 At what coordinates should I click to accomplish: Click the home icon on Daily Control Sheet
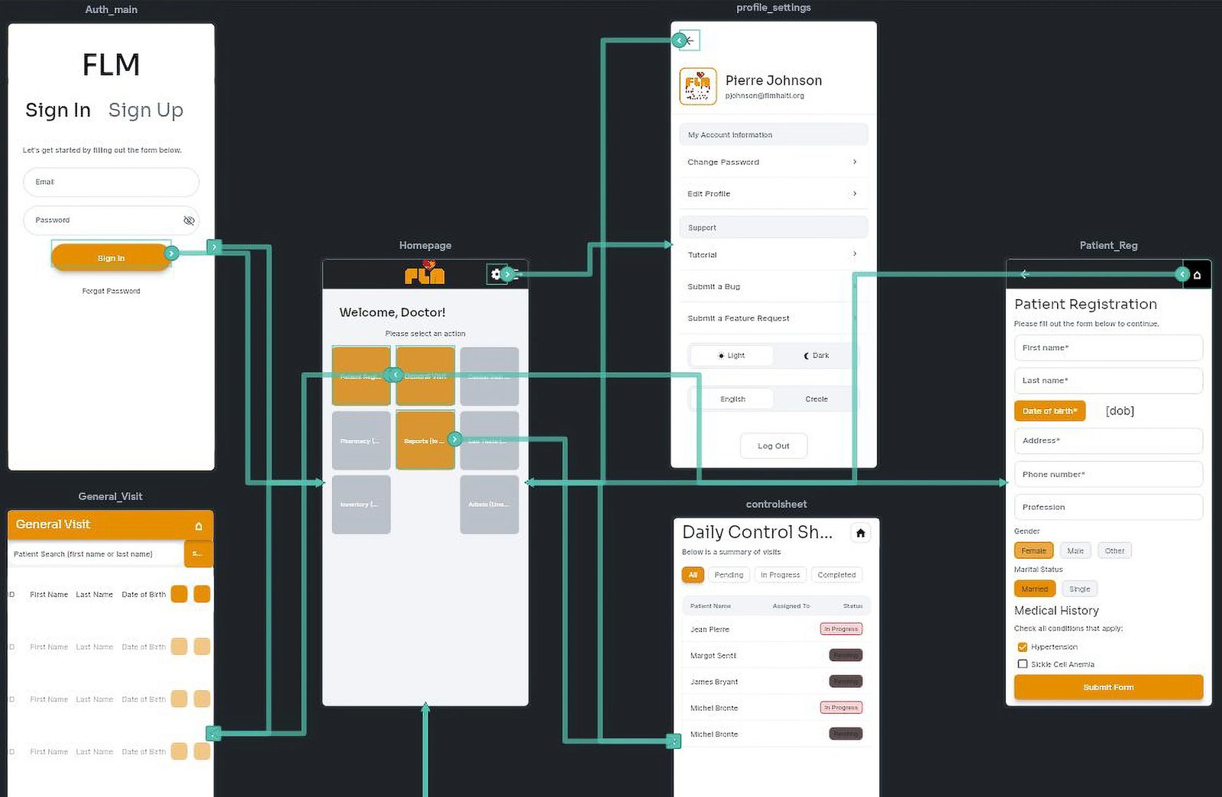tap(861, 534)
